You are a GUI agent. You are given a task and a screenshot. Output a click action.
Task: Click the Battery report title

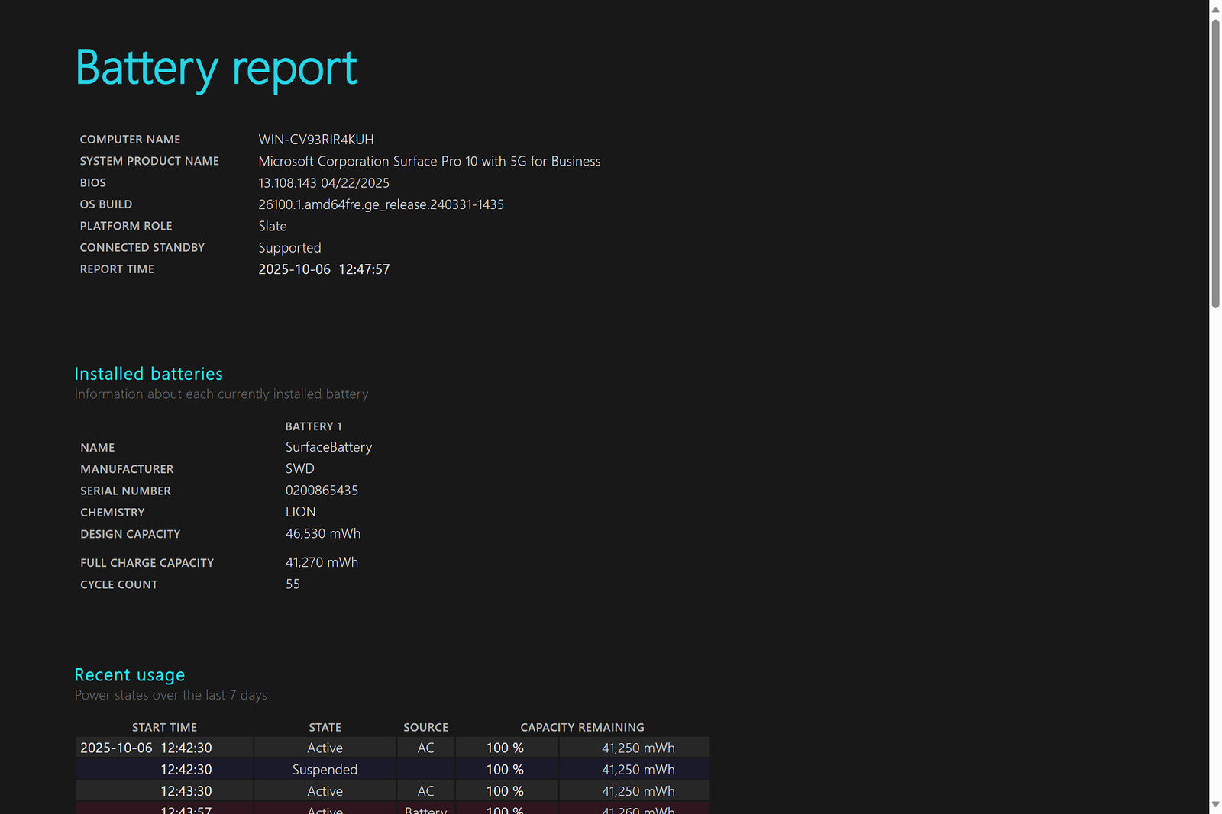click(216, 68)
